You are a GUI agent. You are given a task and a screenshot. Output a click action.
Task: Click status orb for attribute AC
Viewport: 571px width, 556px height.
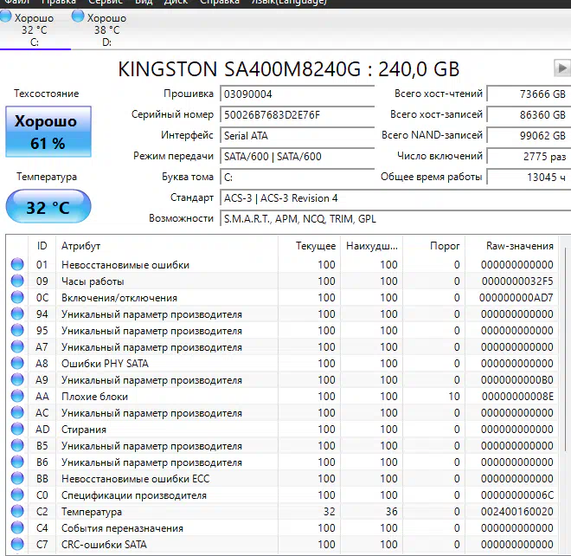(17, 412)
